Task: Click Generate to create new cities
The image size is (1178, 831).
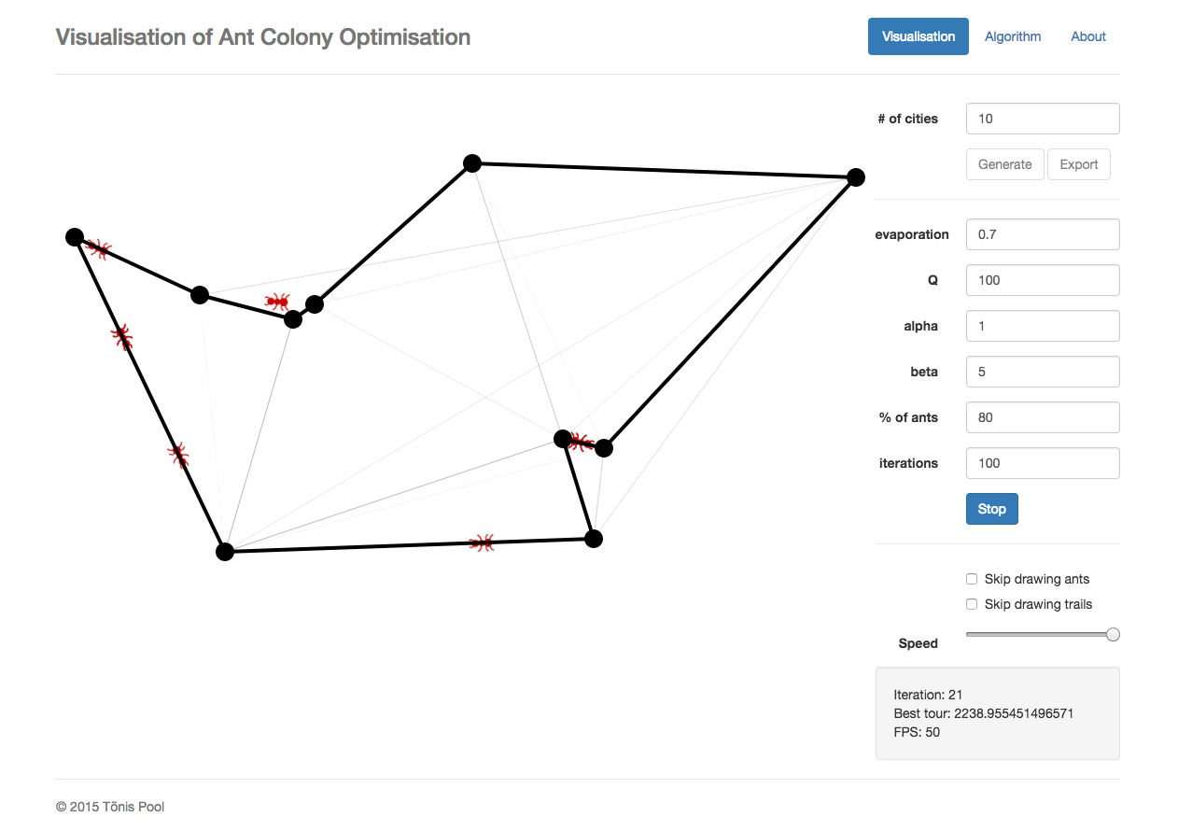Action: tap(1004, 163)
